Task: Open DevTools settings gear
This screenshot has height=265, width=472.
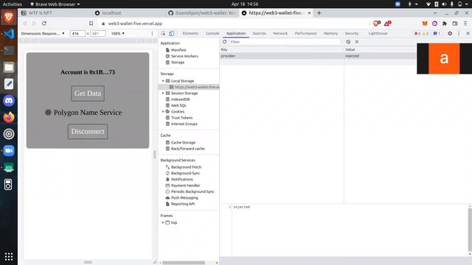Action: tap(450, 33)
